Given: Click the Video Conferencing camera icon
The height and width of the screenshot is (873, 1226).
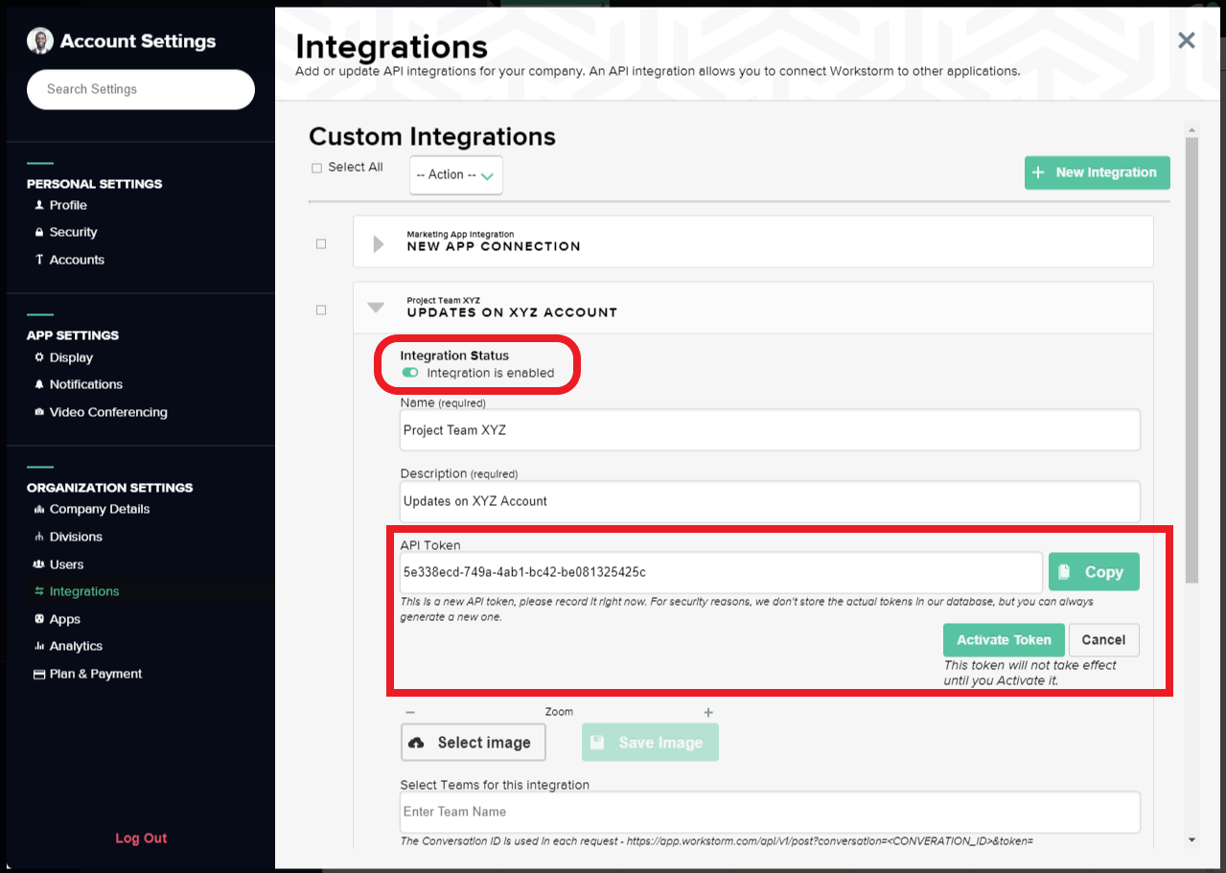Looking at the screenshot, I should point(39,412).
